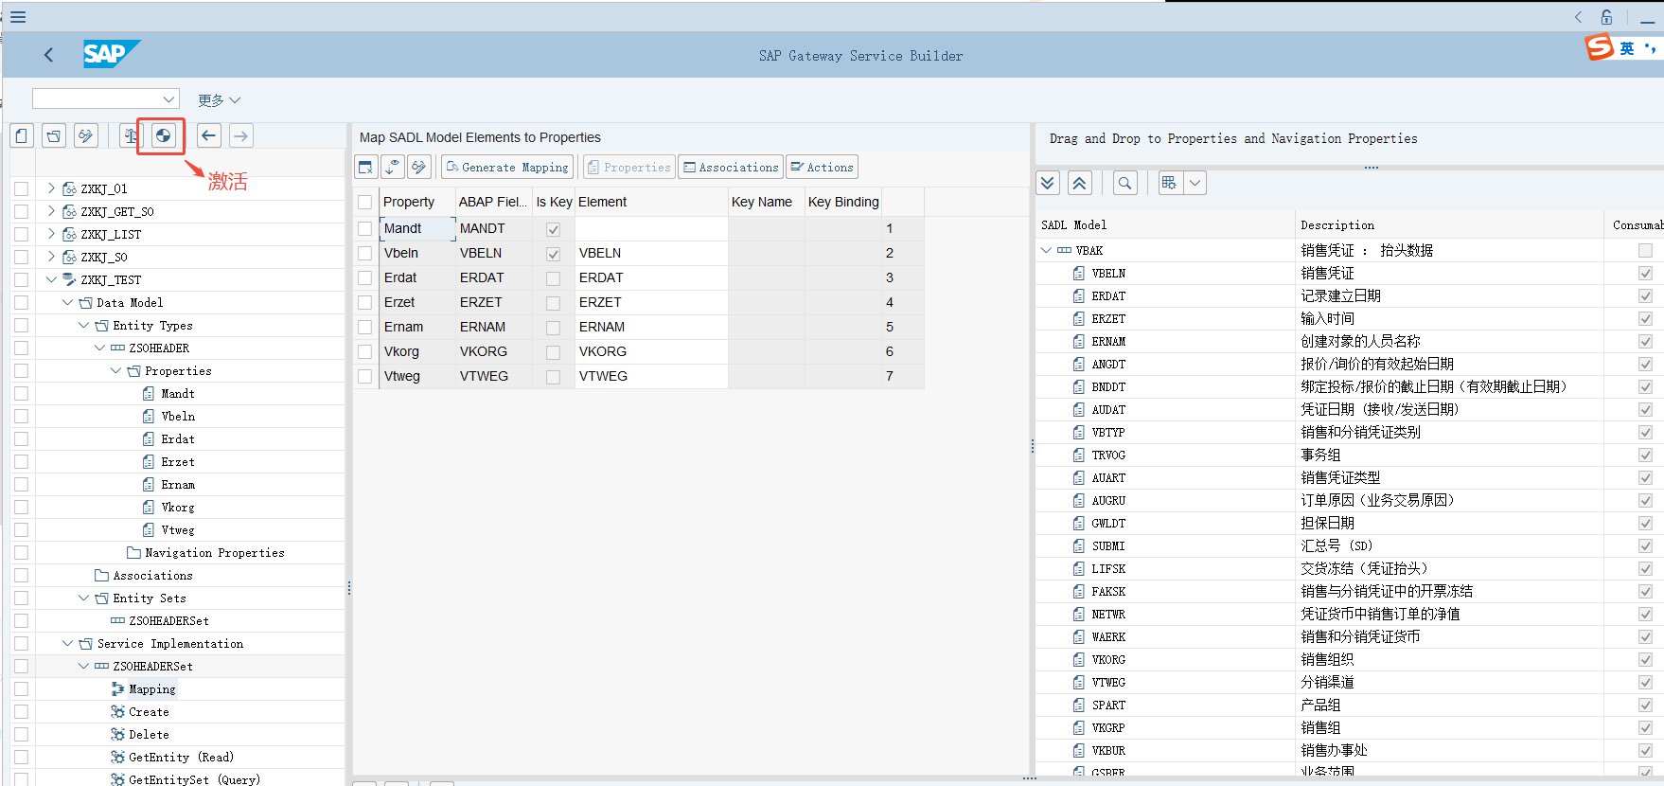
Task: Select the Vtweg row checkbox
Action: (365, 377)
